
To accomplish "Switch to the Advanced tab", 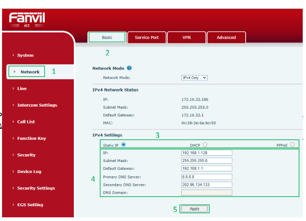I will pos(226,37).
